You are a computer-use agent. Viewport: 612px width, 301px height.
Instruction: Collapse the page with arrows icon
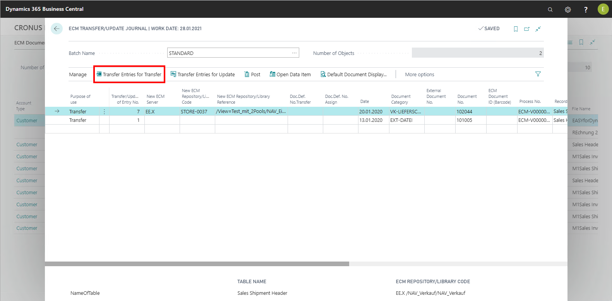click(538, 29)
